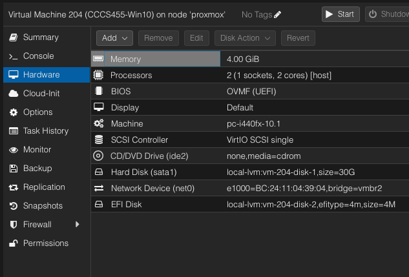Viewport: 409px width, 277px height.
Task: Click the Edit button in toolbar
Action: click(x=196, y=38)
